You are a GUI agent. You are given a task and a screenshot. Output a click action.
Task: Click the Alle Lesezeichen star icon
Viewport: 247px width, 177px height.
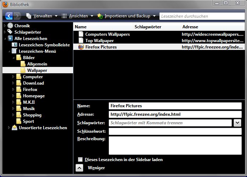pyautogui.click(x=10, y=39)
